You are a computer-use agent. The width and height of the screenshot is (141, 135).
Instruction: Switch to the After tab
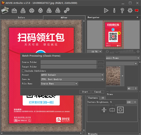pyautogui.click(x=64, y=18)
